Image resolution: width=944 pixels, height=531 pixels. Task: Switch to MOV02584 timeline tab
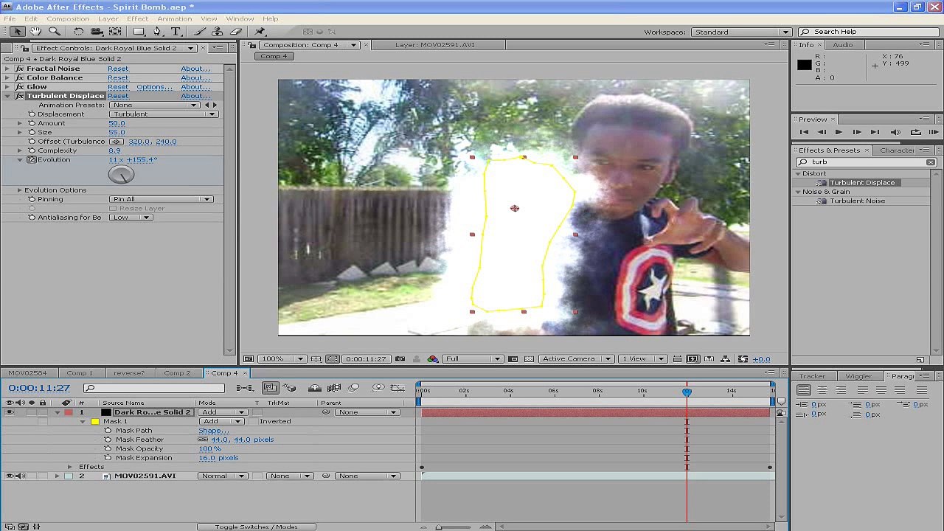27,373
